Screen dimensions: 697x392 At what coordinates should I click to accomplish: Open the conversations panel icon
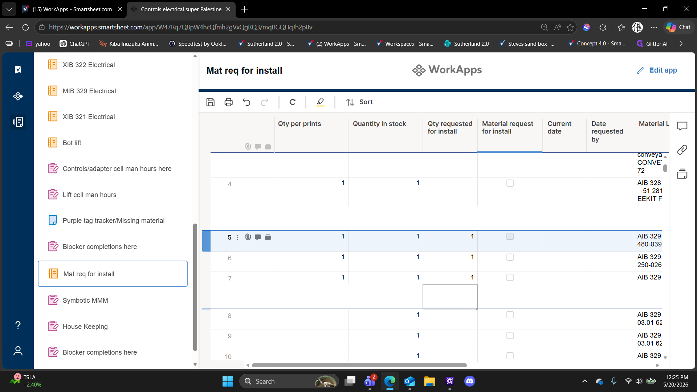[x=682, y=126]
